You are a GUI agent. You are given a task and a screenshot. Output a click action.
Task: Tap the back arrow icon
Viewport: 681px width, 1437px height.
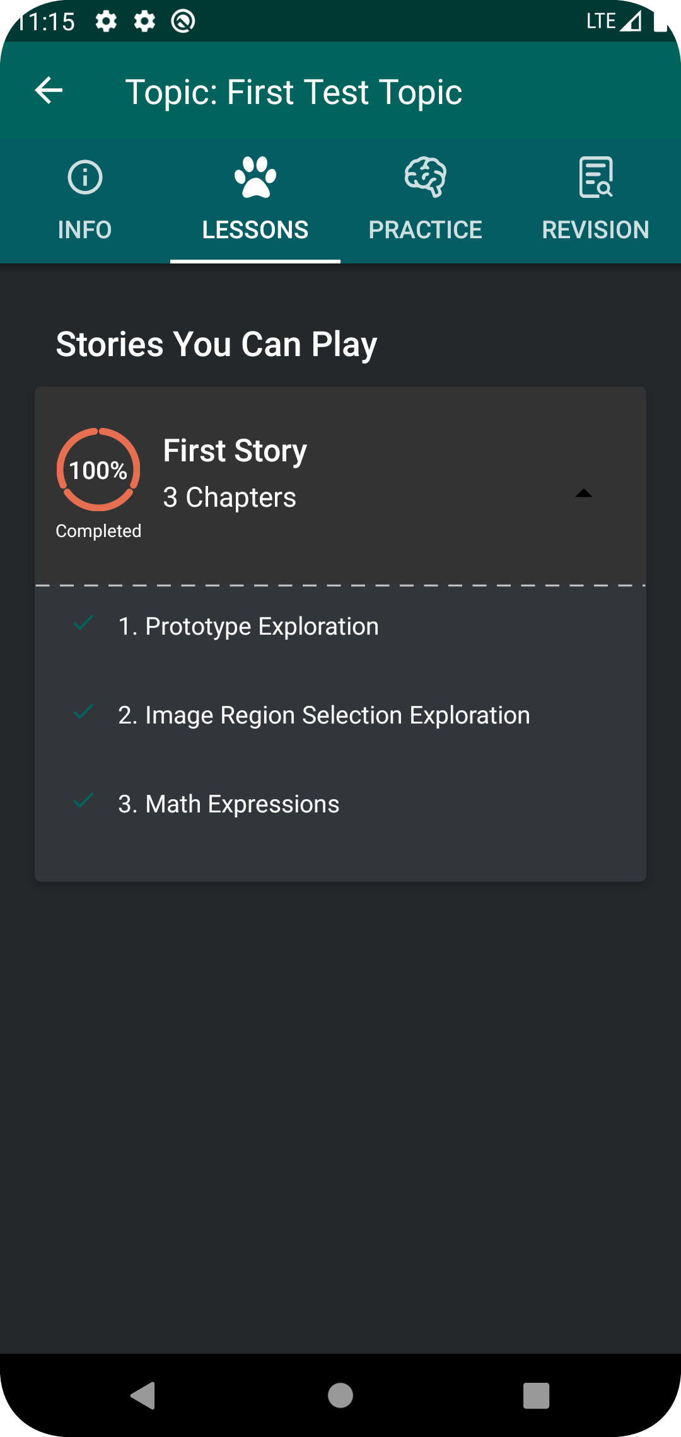click(x=49, y=91)
